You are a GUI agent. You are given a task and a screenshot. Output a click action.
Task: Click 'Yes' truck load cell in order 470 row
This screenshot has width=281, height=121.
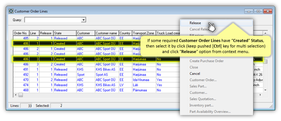[168, 80]
